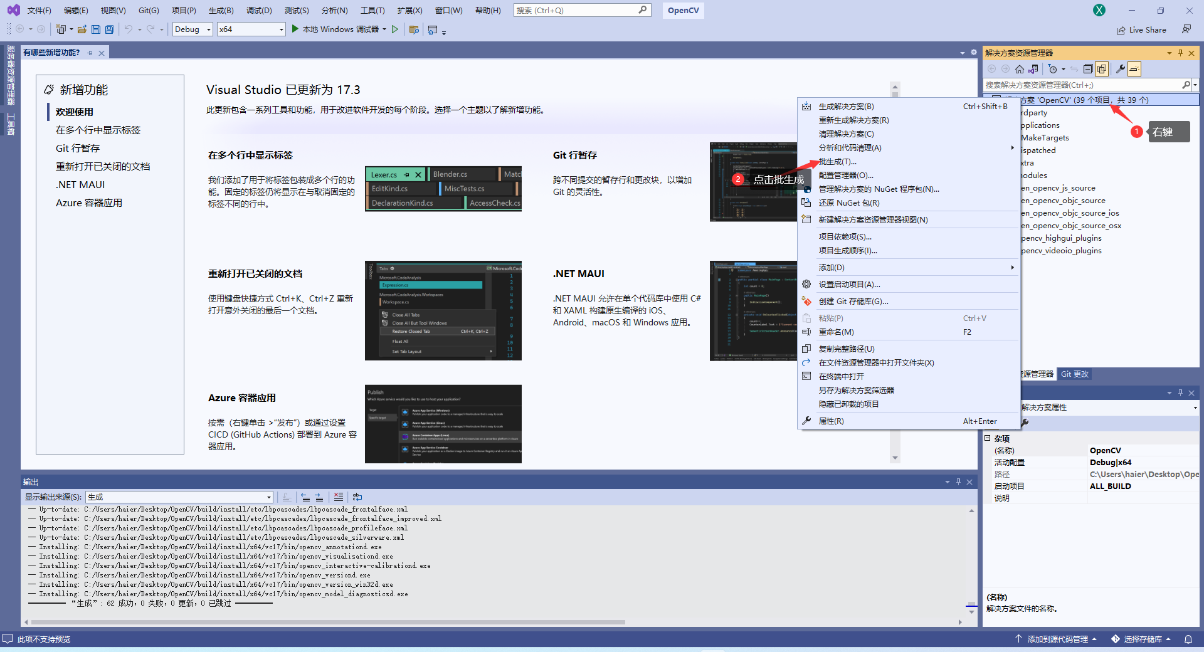Open the Debug configuration dropdown

(193, 29)
